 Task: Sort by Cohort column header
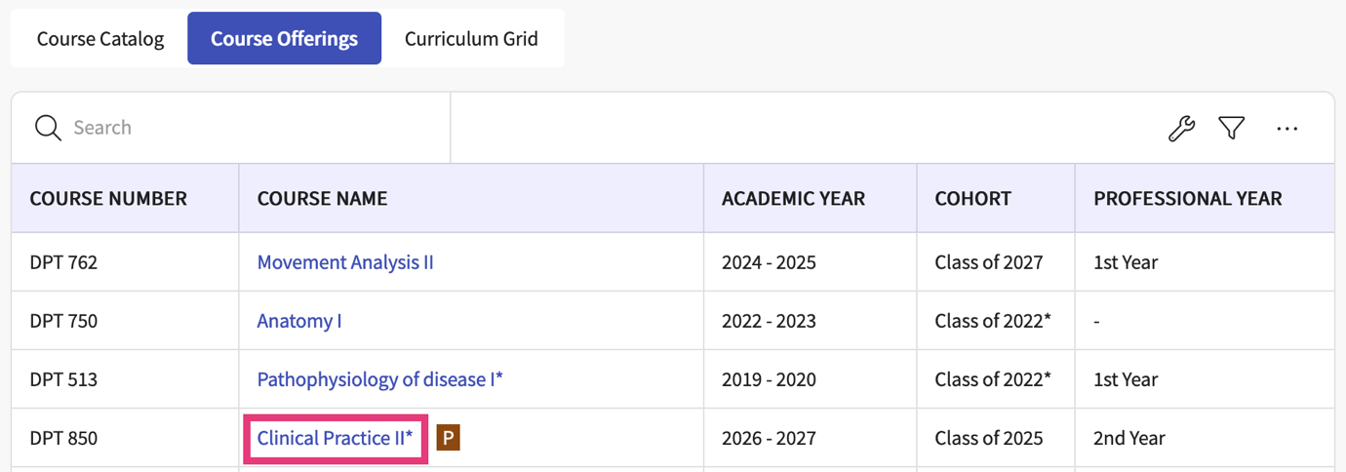pyautogui.click(x=972, y=198)
